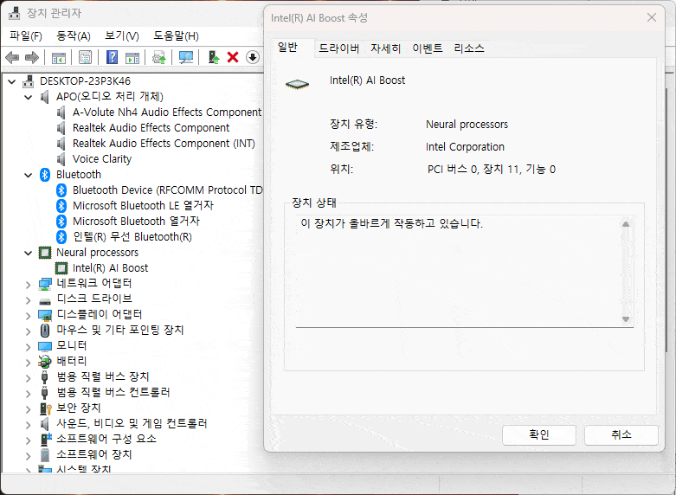Select Realtek Audio Effects Component (INT)
Viewport: 676px width, 495px height.
coord(163,144)
